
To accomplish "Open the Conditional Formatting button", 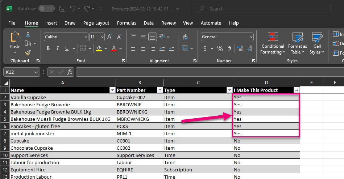I will [273, 43].
